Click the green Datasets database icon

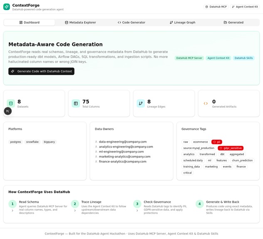pos(11,103)
